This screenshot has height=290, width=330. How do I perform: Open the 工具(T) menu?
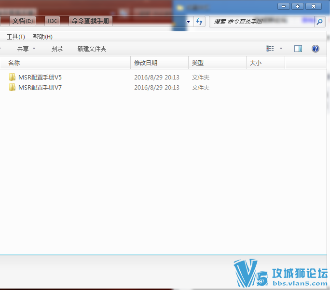(16, 37)
